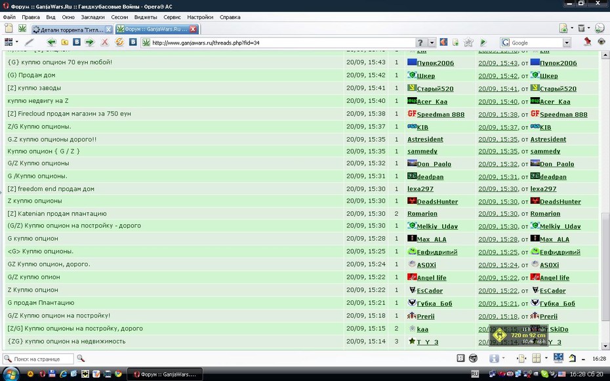Click the question mark icon in address bar
The image size is (610, 381).
pos(420,43)
